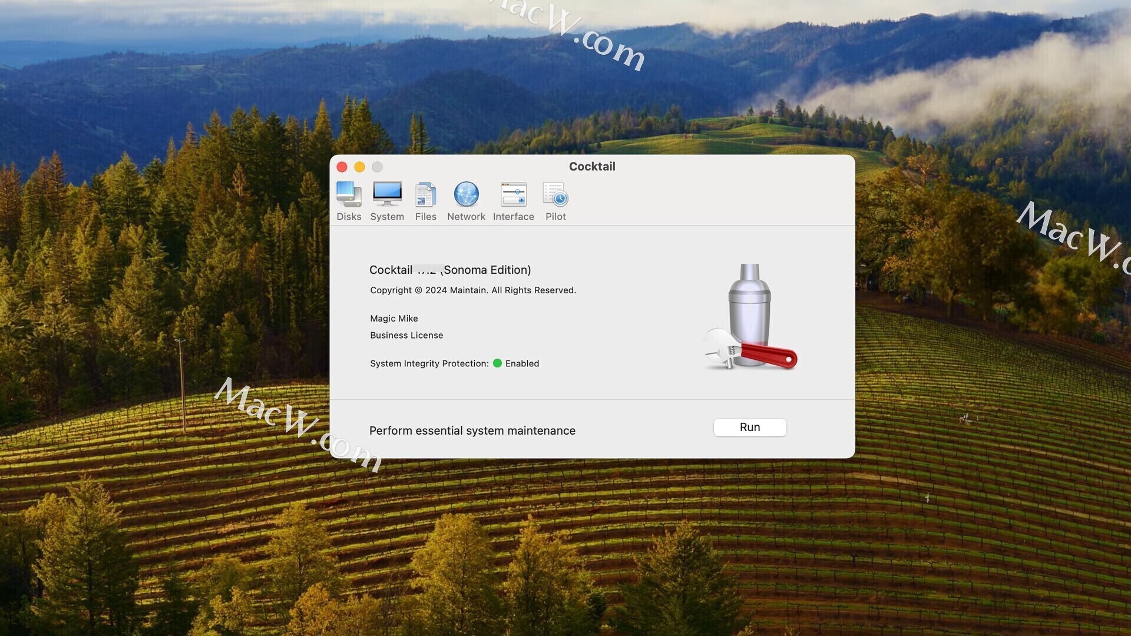The image size is (1131, 636).
Task: Click the Enabled status text
Action: point(522,364)
